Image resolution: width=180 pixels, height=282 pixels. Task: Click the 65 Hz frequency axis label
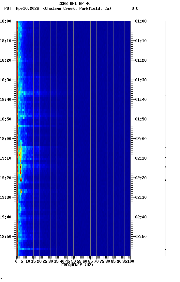(91, 261)
